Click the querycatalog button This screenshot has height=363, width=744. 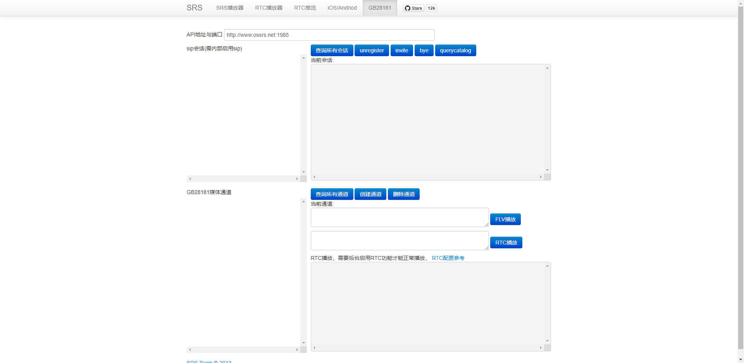pos(455,50)
